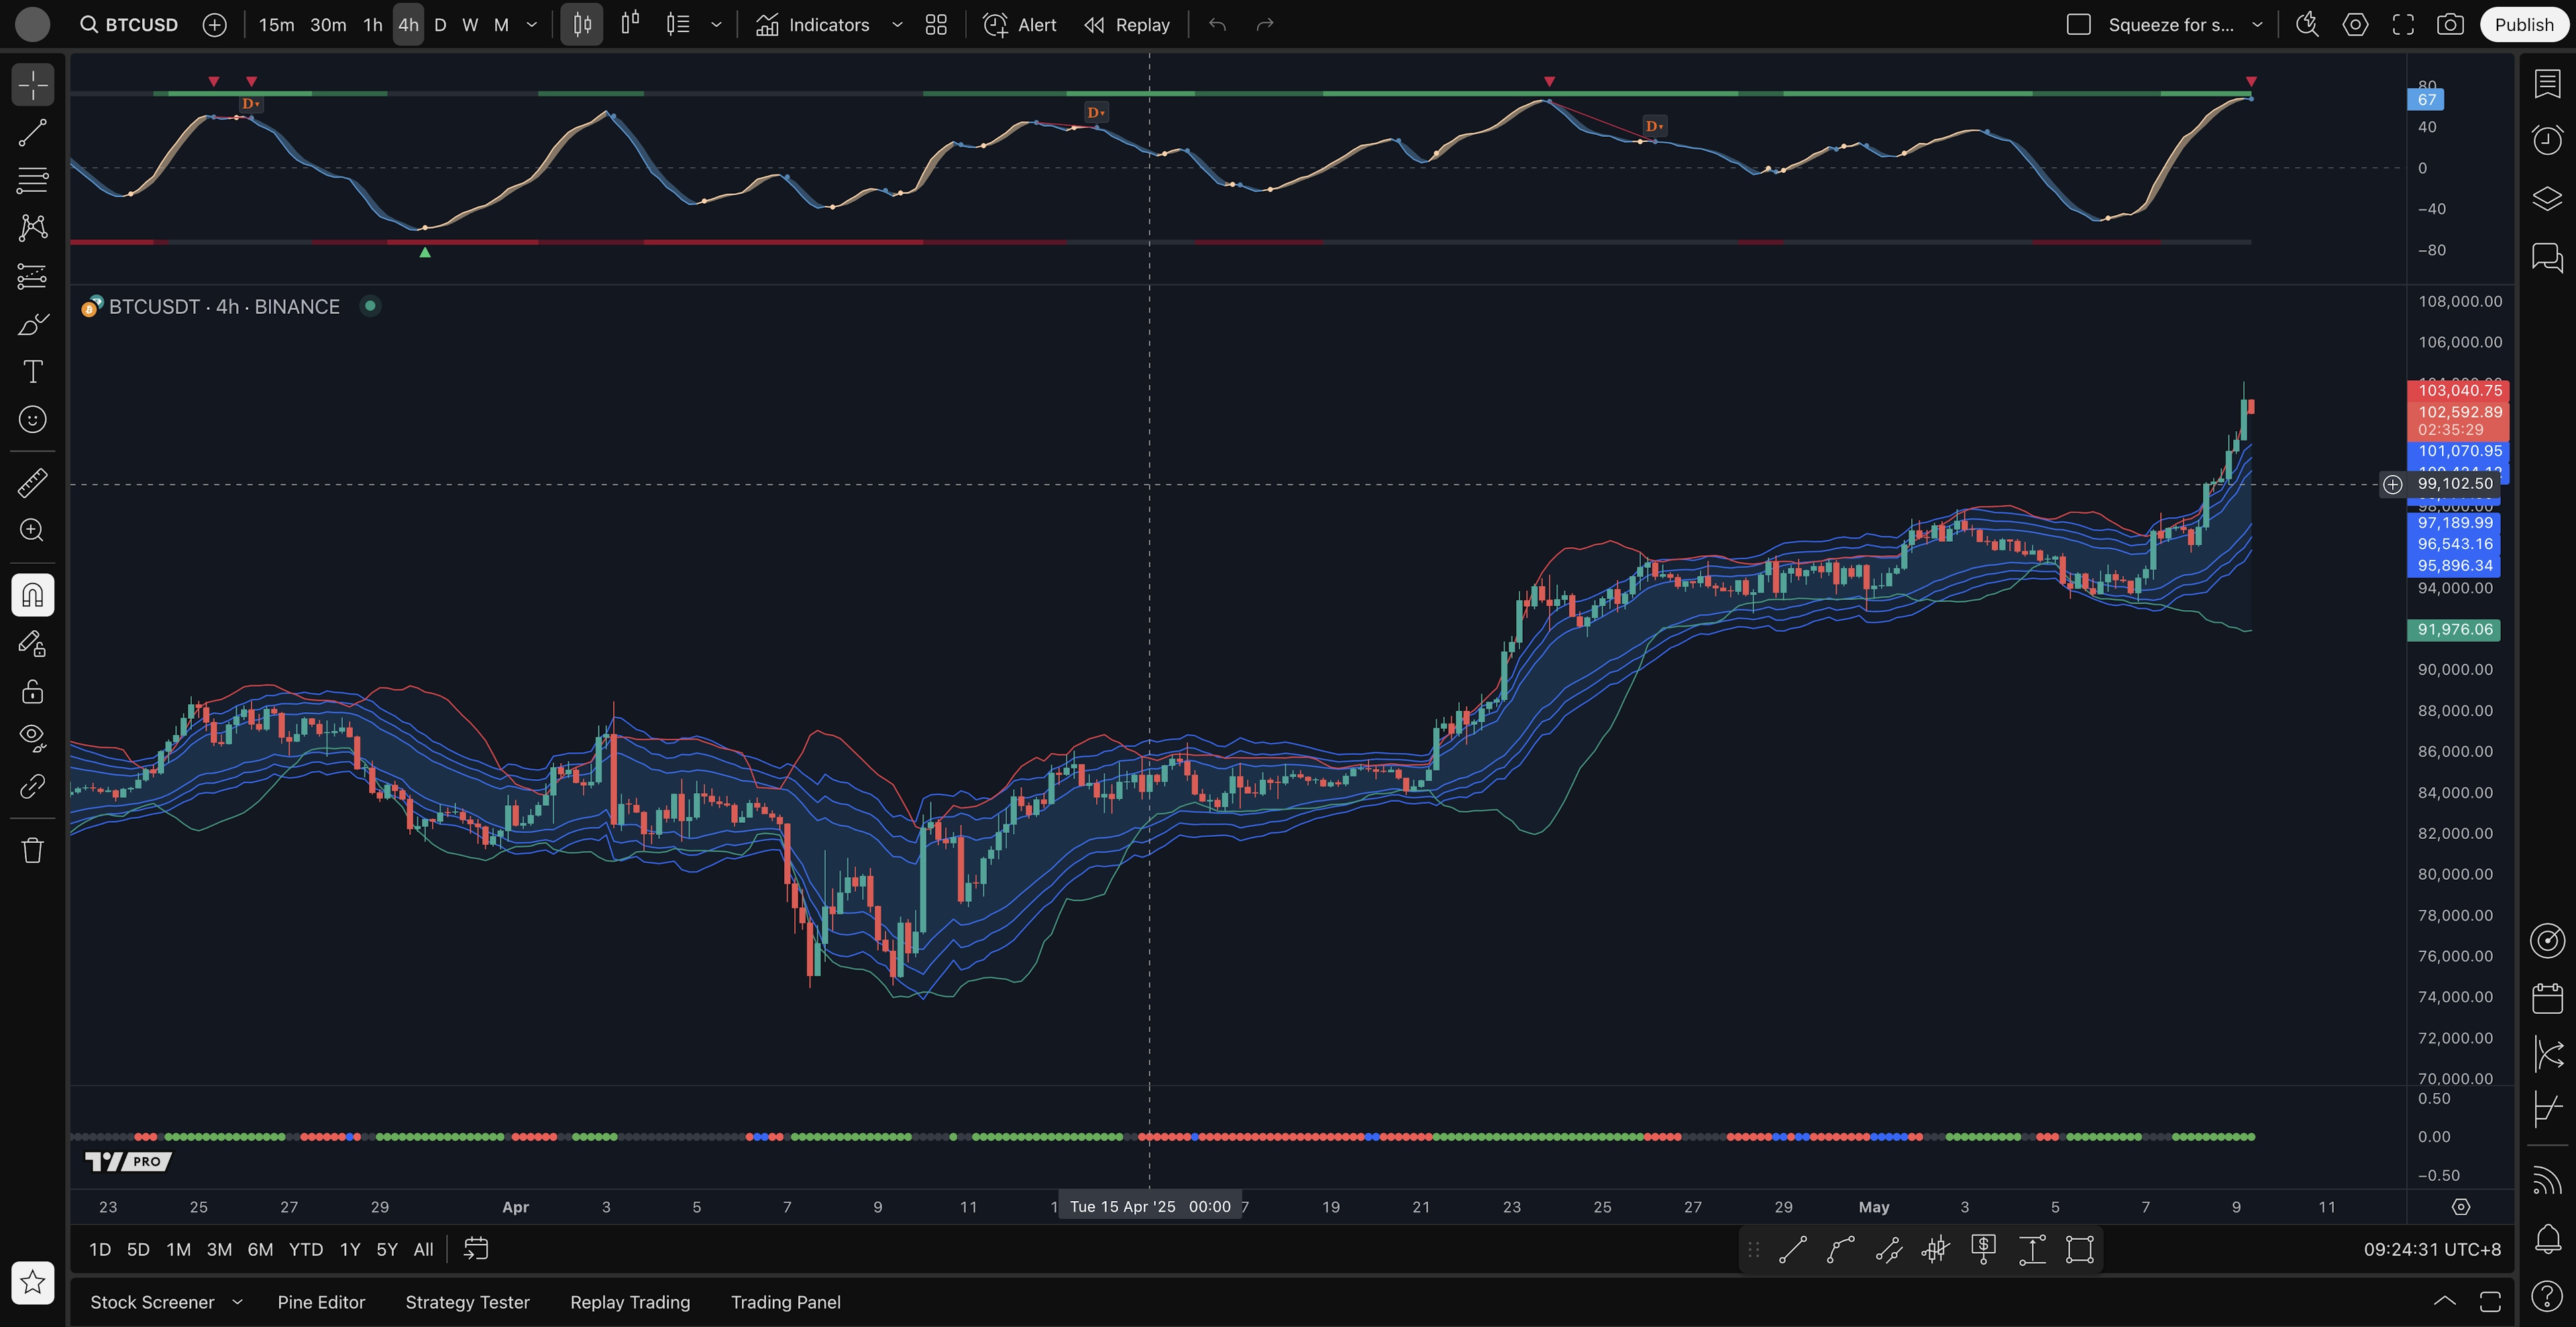Select the trend line drawing tool
The image size is (2576, 1327).
coord(32,133)
